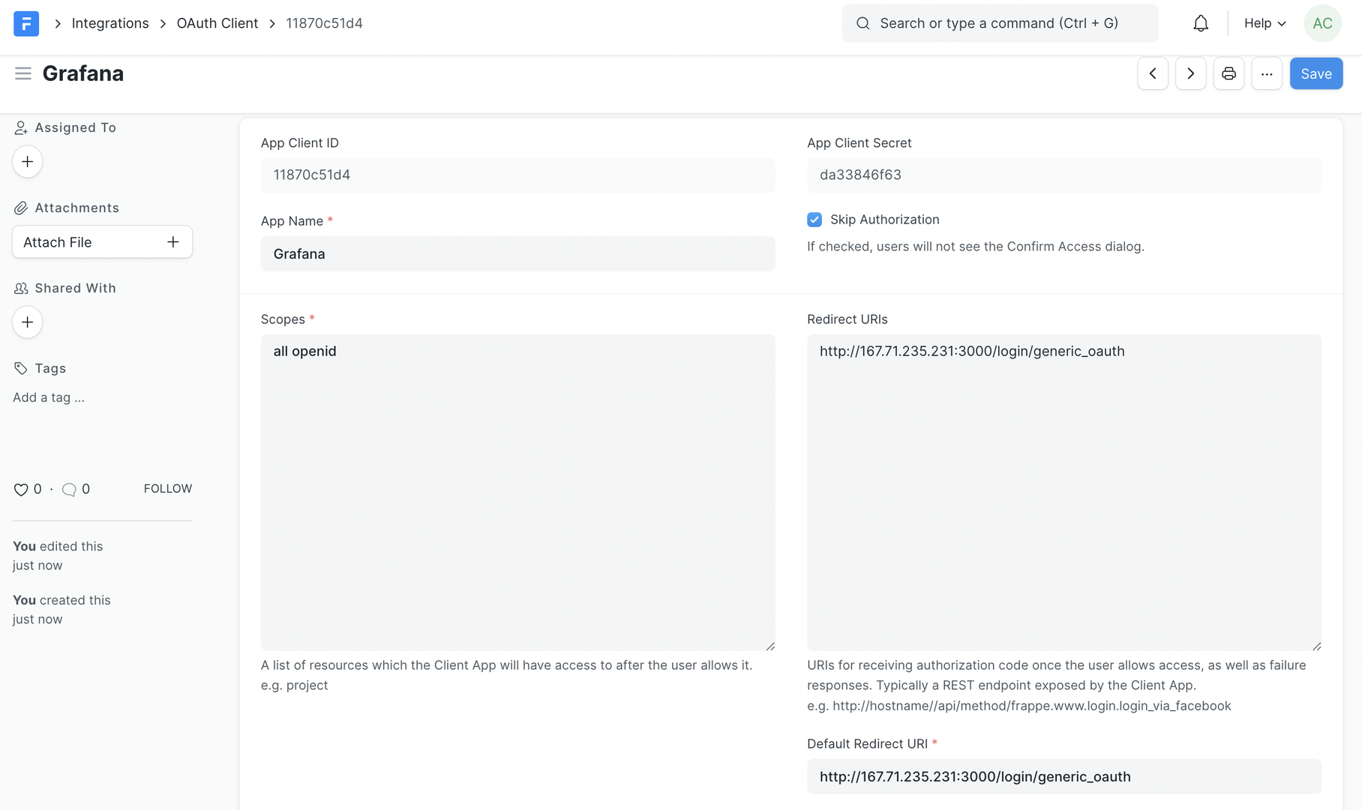1362x810 pixels.
Task: Open the sidebar hamburger menu icon
Action: (22, 73)
